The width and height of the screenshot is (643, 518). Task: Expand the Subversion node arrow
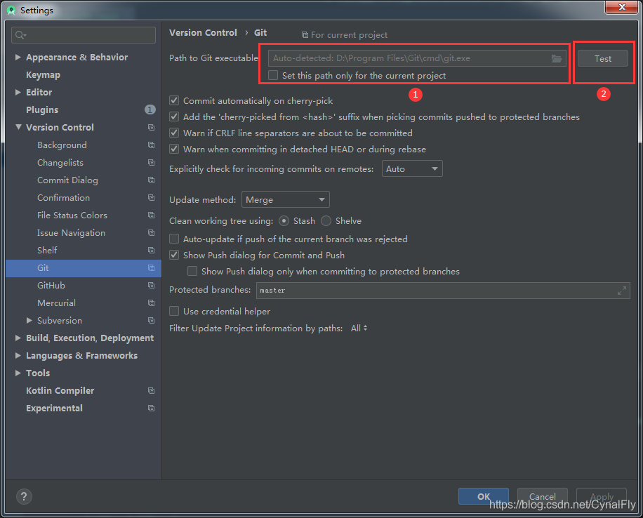29,321
